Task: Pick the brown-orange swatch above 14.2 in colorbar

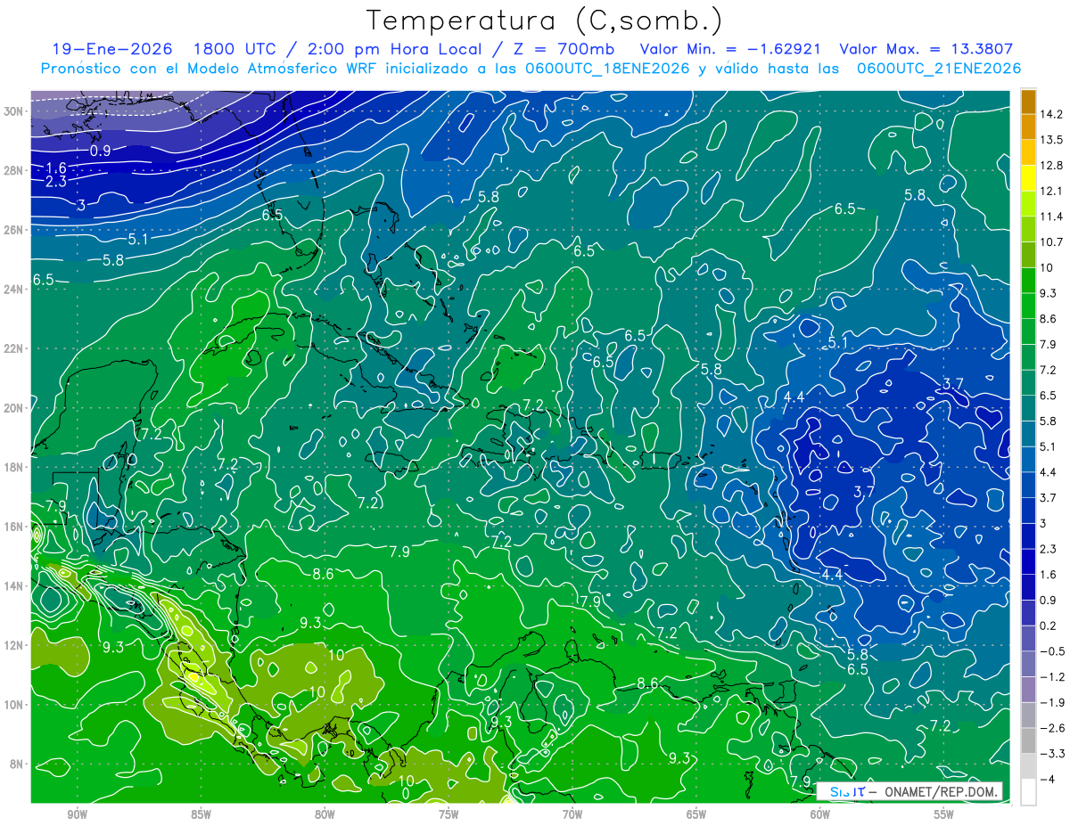Action: [x=1028, y=102]
